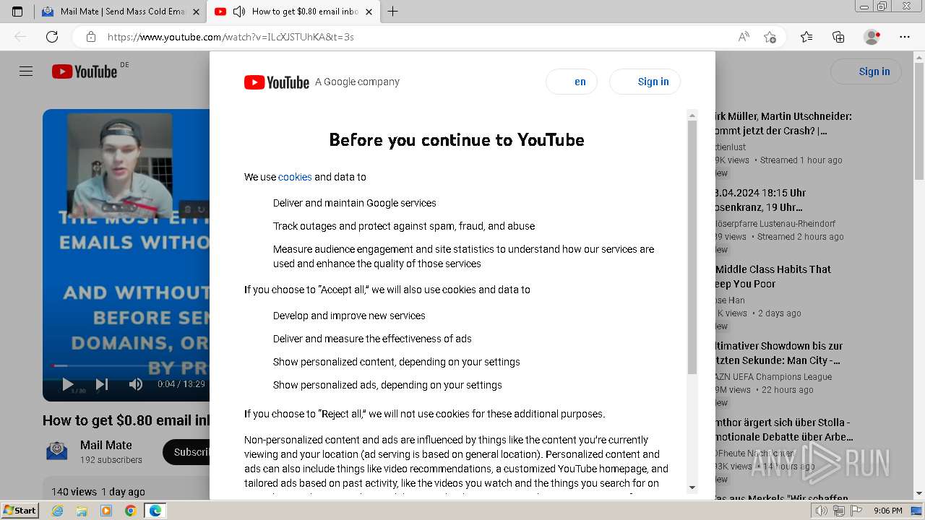Seek on the video progress bar
The width and height of the screenshot is (925, 520).
click(130, 365)
